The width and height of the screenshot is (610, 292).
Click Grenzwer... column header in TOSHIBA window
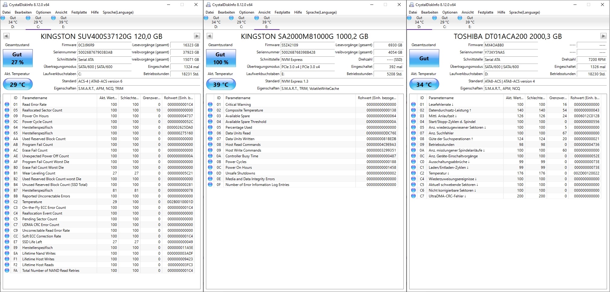coord(558,98)
